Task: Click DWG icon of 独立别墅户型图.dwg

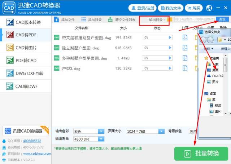Action: 57,48
